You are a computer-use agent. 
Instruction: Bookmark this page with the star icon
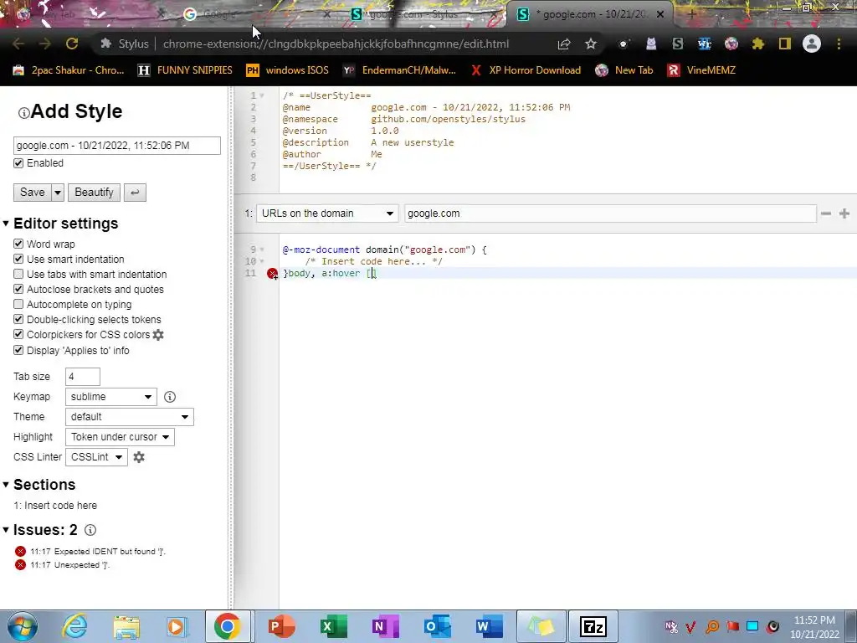(591, 44)
